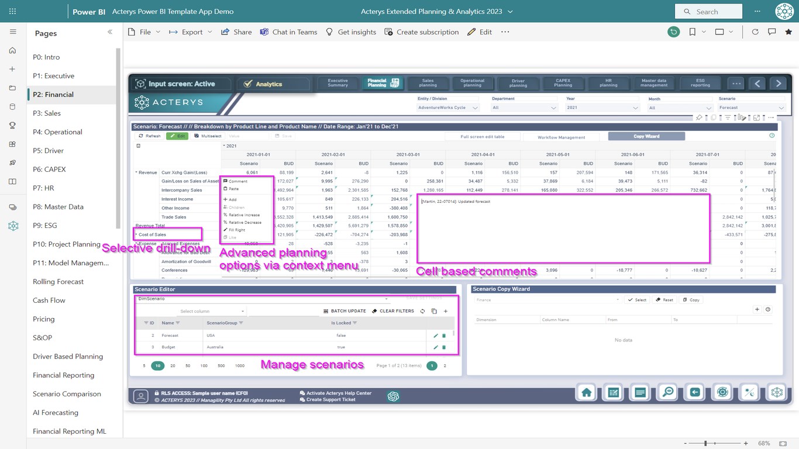The image size is (799, 449).
Task: Click the ChatGPT logo icon in footer
Action: pos(393,396)
